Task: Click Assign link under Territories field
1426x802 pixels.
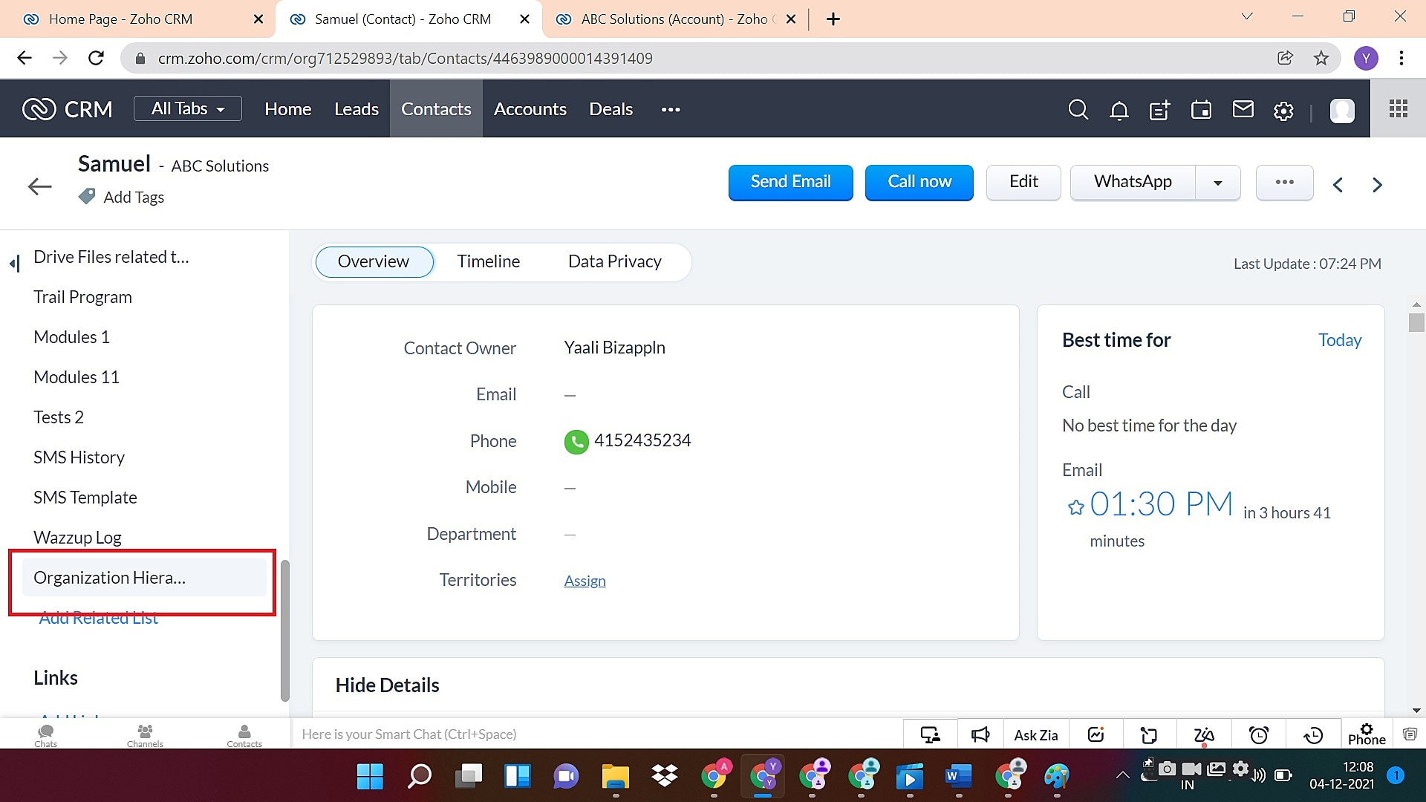Action: [x=585, y=580]
